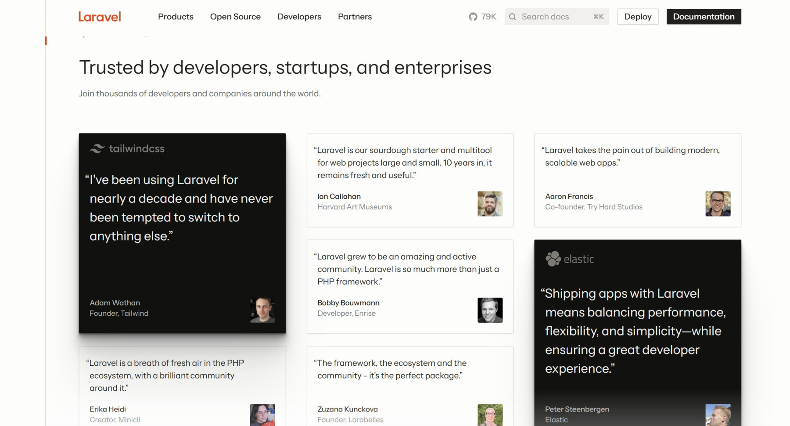Click the search magnifier icon
The image size is (790, 426).
pyautogui.click(x=512, y=17)
